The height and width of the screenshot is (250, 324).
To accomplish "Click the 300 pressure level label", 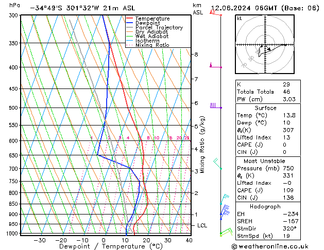I will point(14,15).
